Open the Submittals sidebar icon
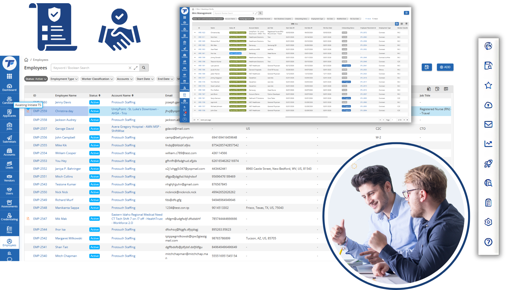Screen dimensions: 515x290 [x=9, y=139]
